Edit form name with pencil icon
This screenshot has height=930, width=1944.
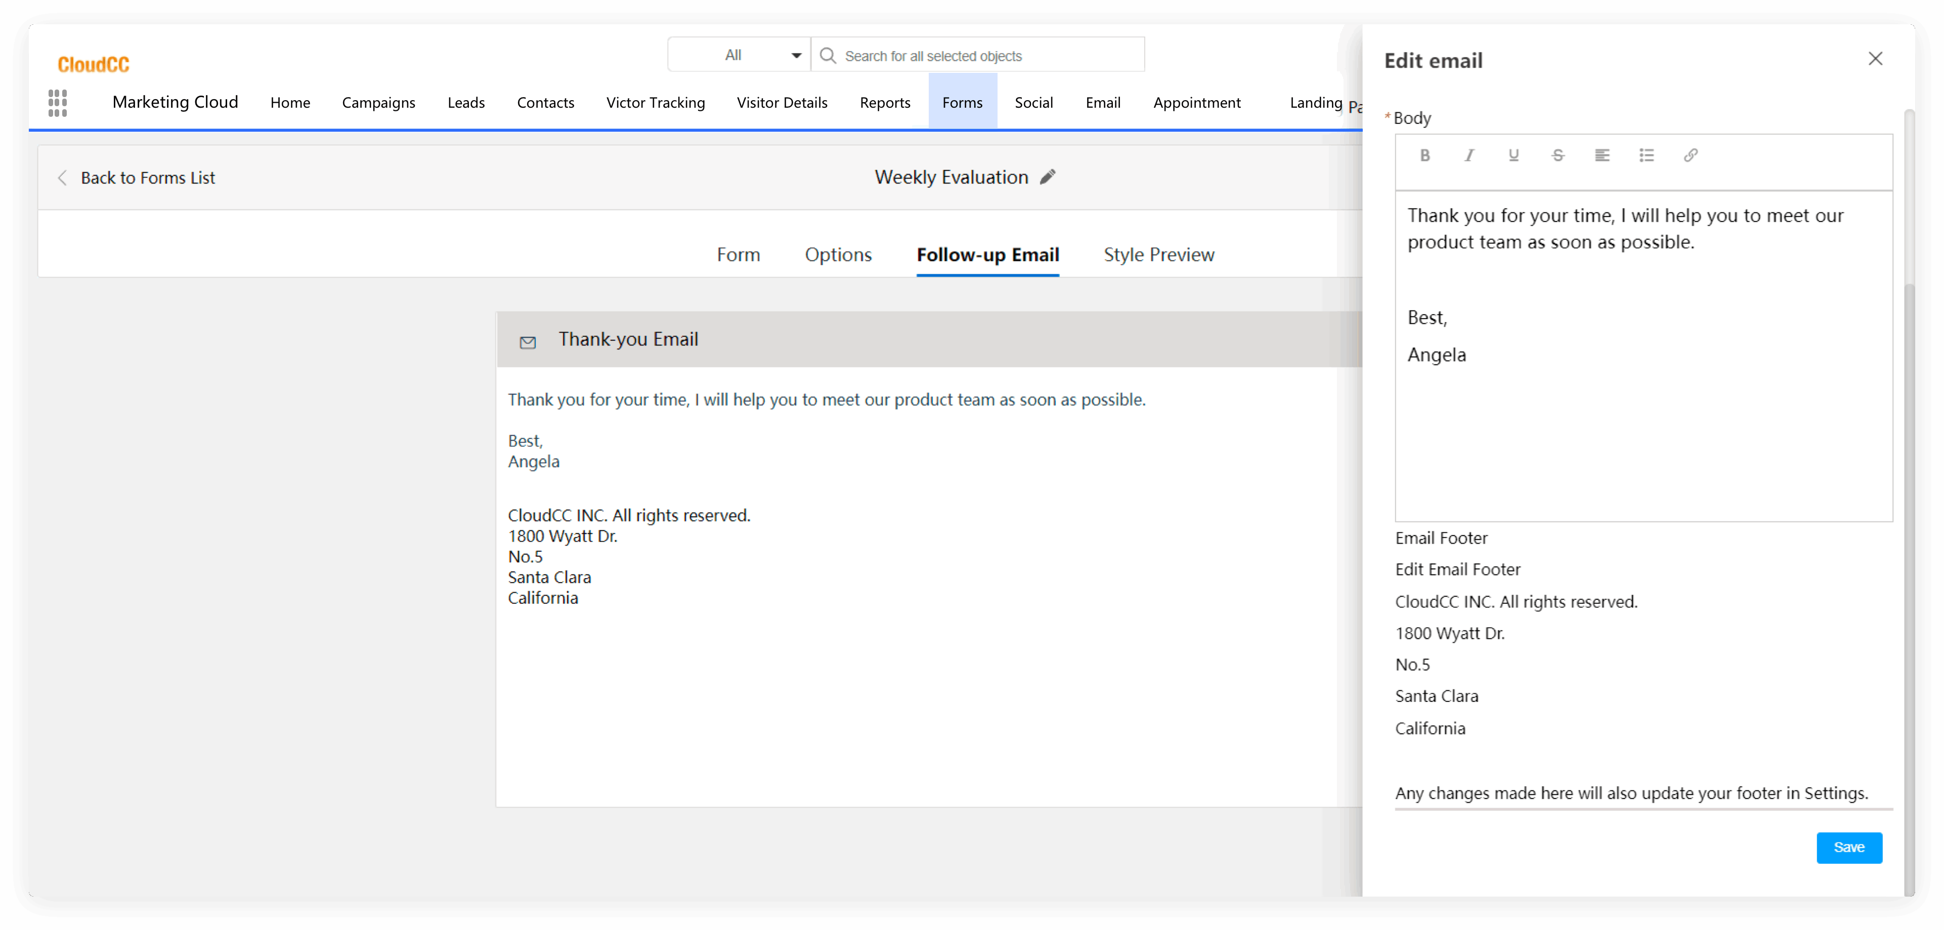tap(1048, 177)
